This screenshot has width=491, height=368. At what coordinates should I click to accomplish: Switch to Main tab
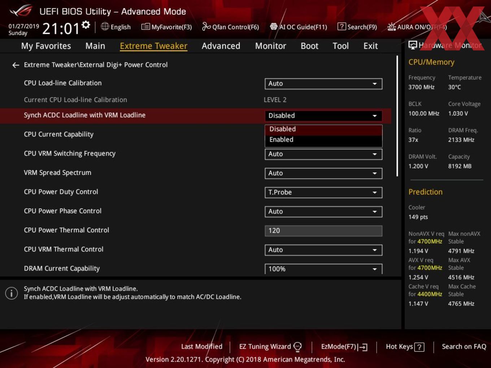[x=95, y=46]
